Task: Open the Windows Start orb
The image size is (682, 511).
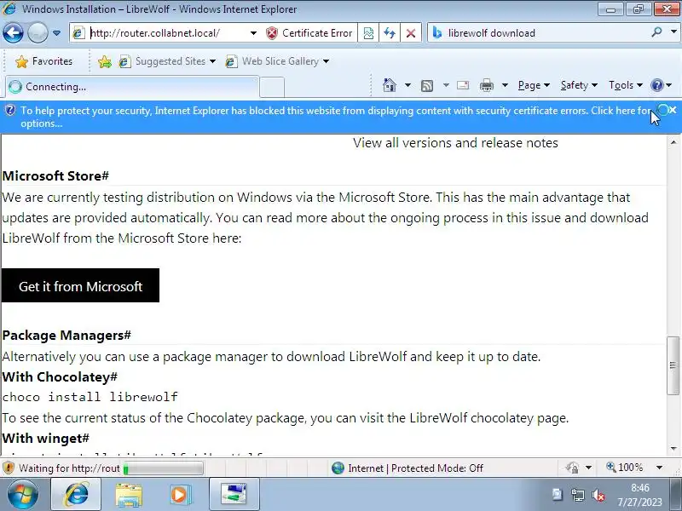Action: pyautogui.click(x=23, y=495)
